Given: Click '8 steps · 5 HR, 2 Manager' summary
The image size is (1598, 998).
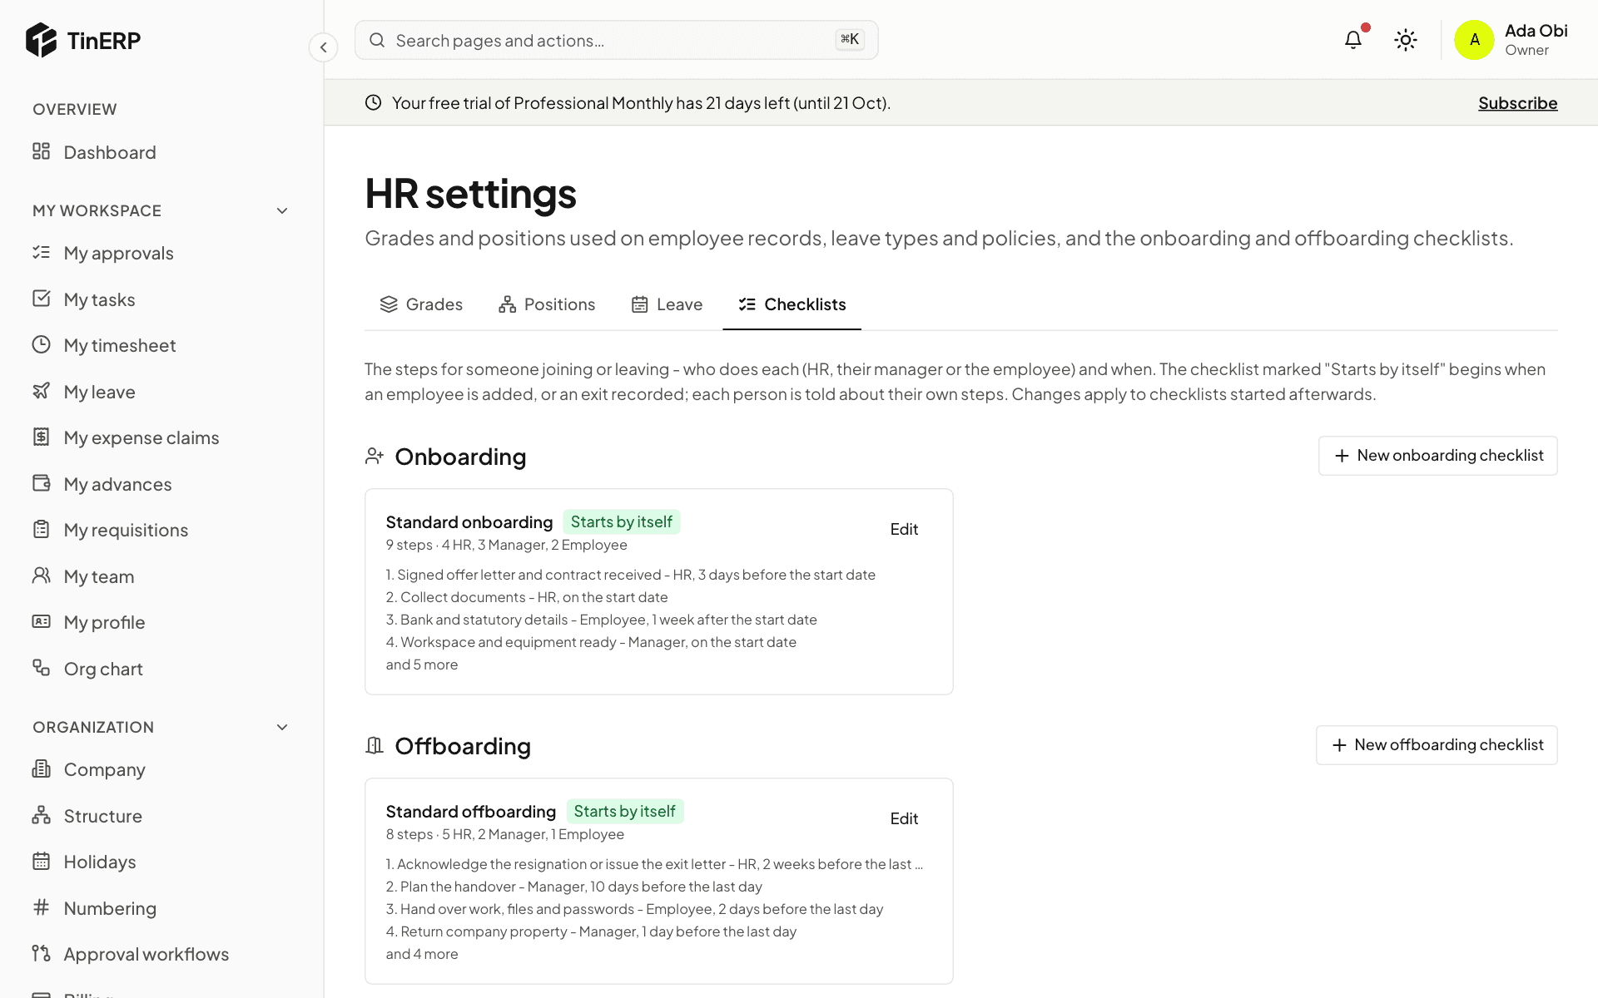Looking at the screenshot, I should 505,834.
